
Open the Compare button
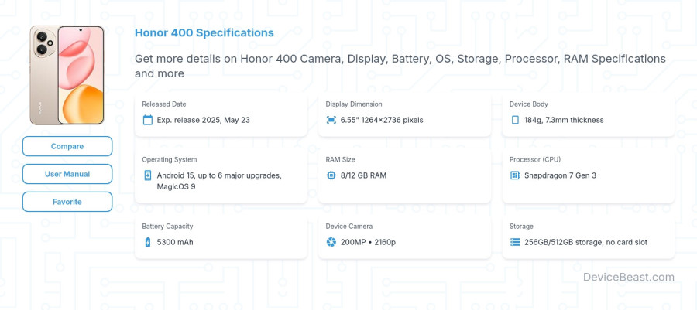point(67,146)
